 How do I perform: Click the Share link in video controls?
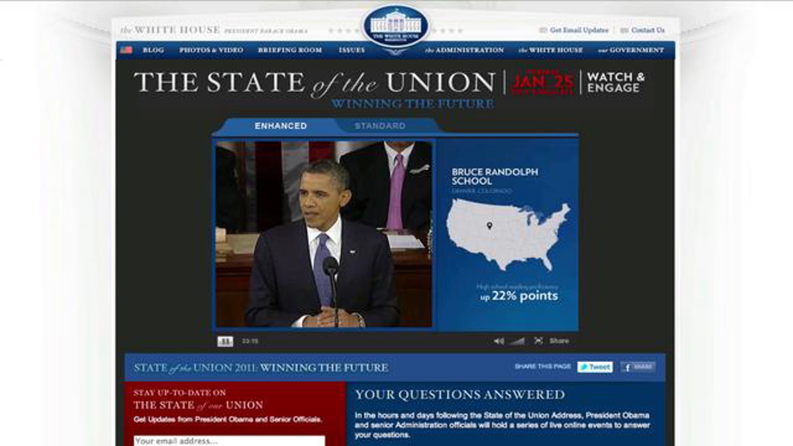559,341
